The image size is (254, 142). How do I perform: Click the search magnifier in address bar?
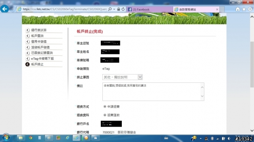click(110, 9)
